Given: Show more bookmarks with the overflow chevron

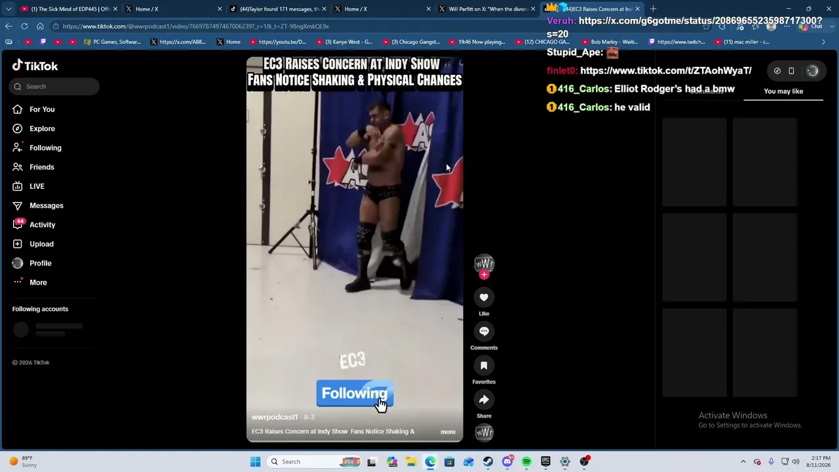Looking at the screenshot, I should tap(824, 42).
